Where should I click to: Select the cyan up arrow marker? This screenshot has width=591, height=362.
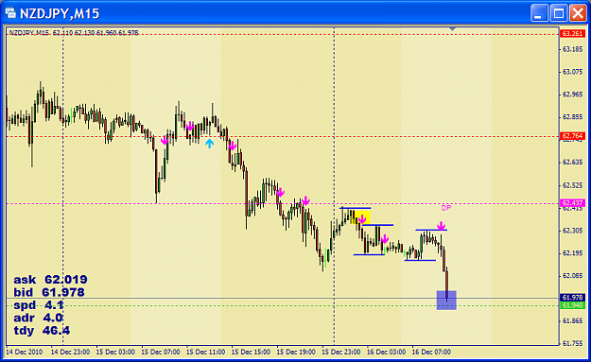[209, 143]
